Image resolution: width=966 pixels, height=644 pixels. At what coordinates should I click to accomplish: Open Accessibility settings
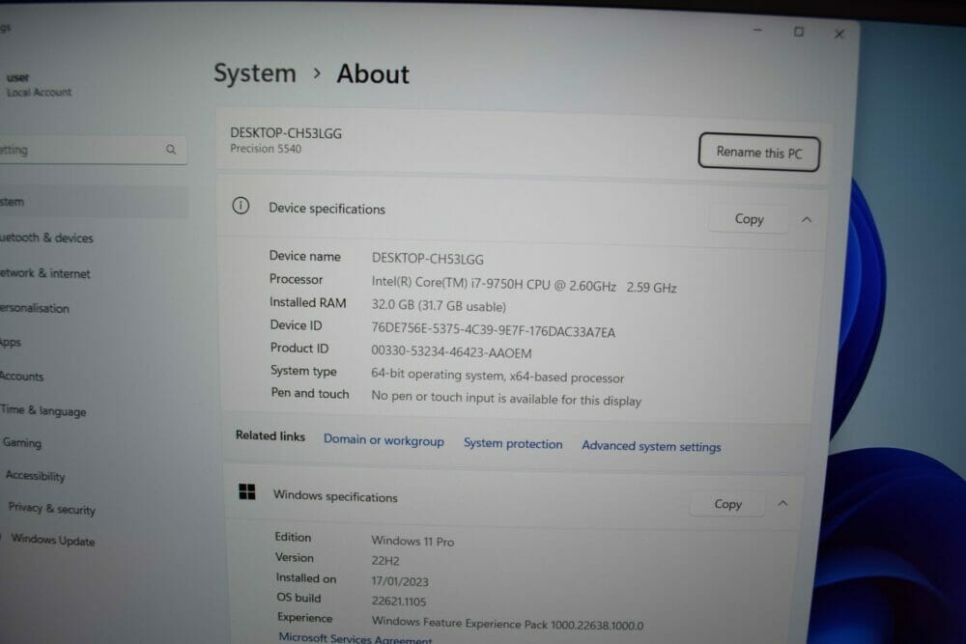pos(35,475)
